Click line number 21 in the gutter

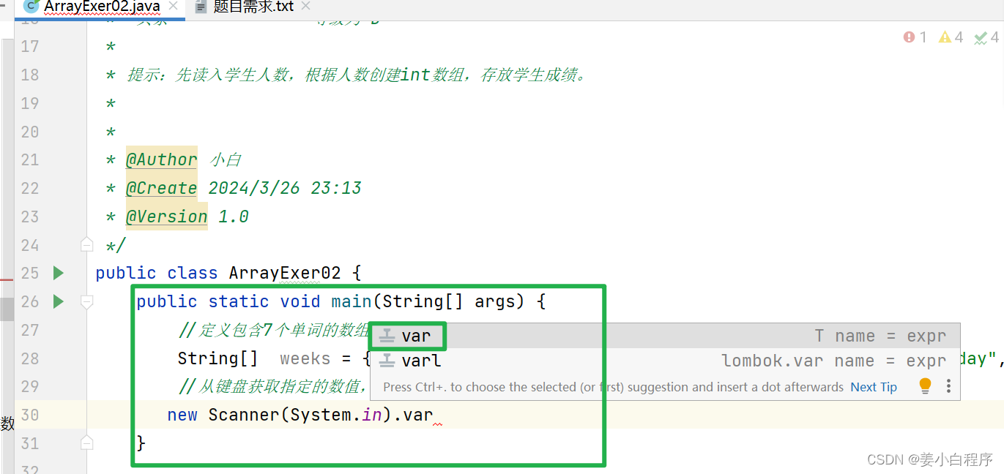click(x=29, y=159)
